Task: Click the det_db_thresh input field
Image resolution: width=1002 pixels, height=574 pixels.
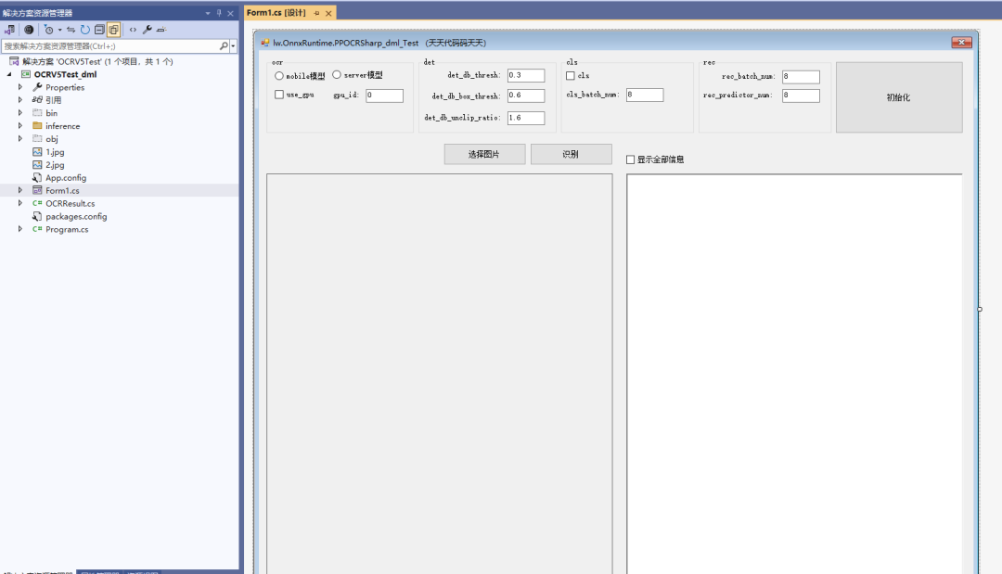Action: point(526,75)
